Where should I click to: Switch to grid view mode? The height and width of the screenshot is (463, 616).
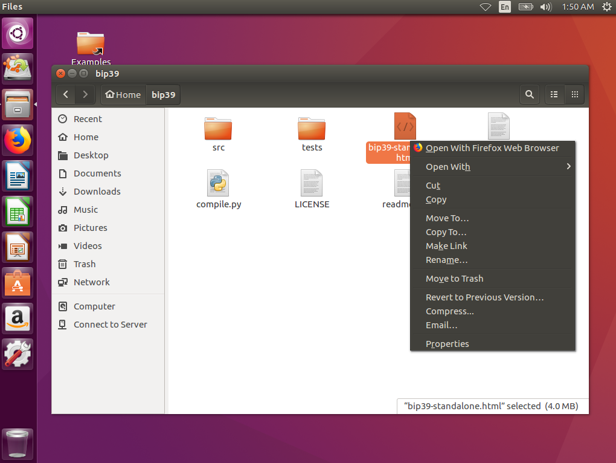pos(574,94)
